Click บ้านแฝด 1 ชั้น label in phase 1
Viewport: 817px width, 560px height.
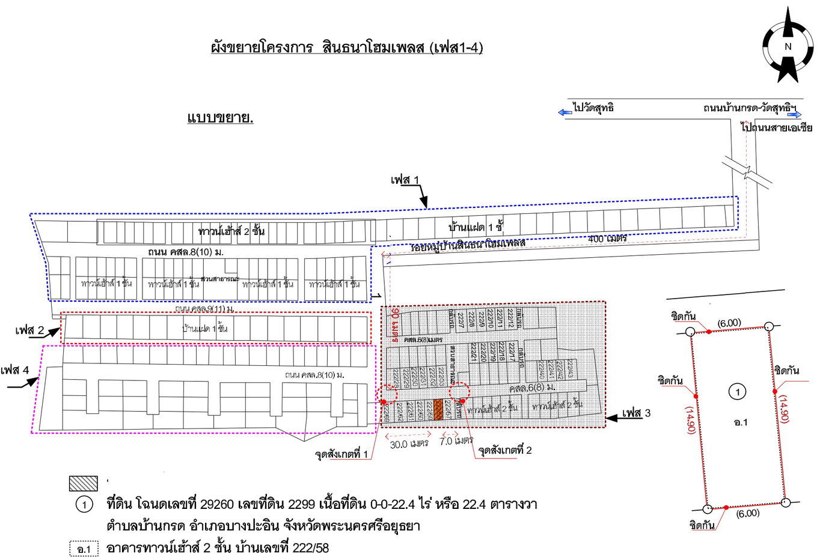coord(476,227)
